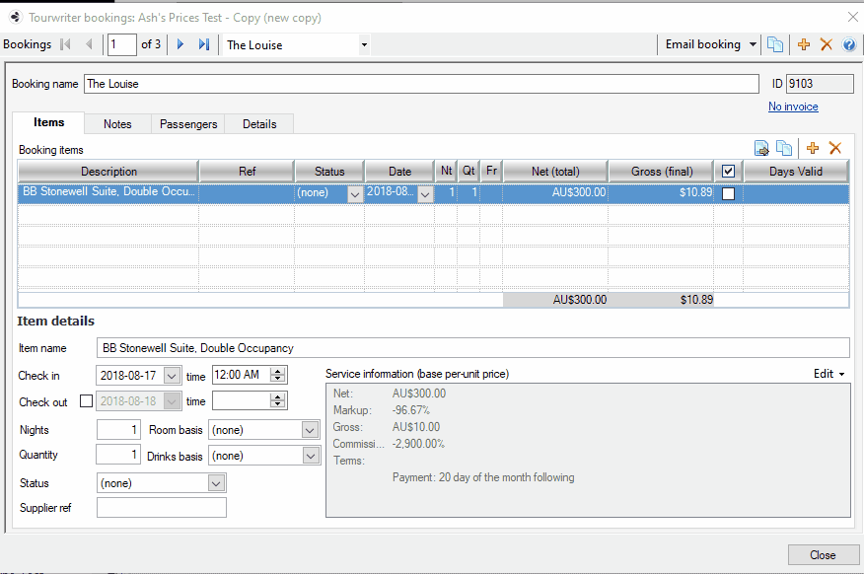Screen dimensions: 864x574
Task: Click the copy booking item icon
Action: click(784, 148)
